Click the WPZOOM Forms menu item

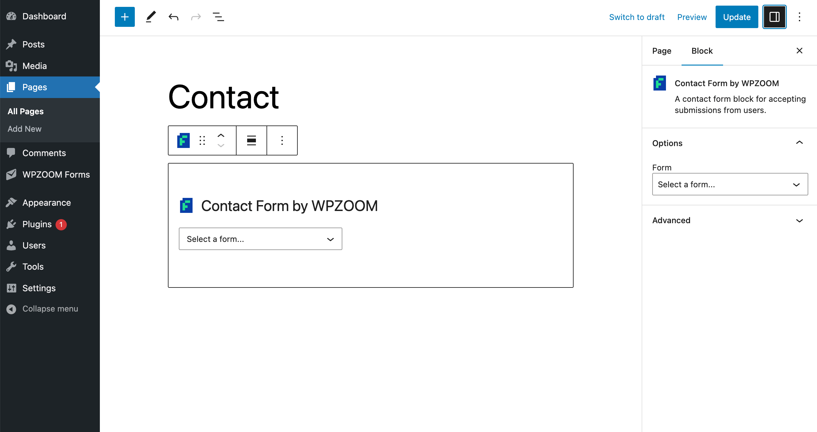[x=56, y=174]
